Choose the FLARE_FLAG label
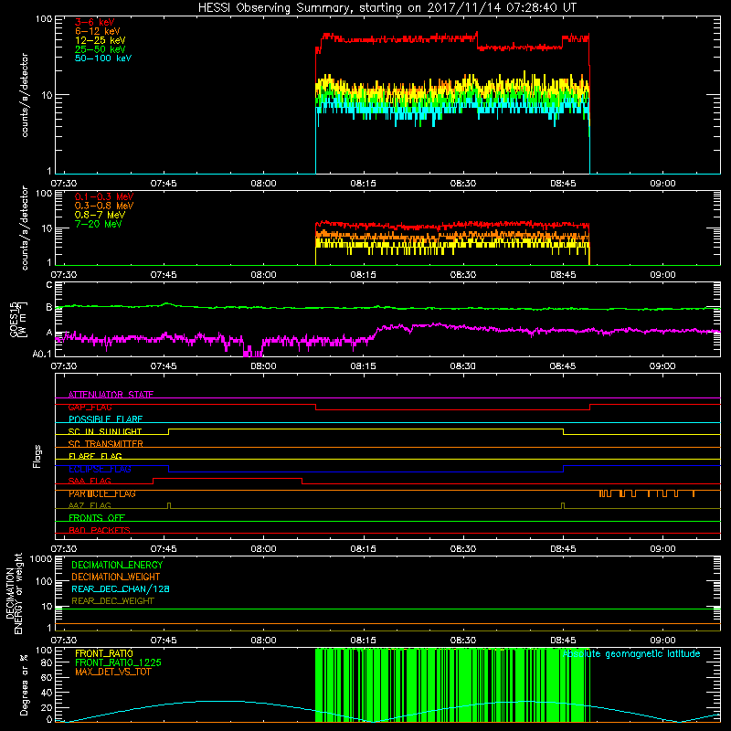731x731 pixels. (x=95, y=456)
